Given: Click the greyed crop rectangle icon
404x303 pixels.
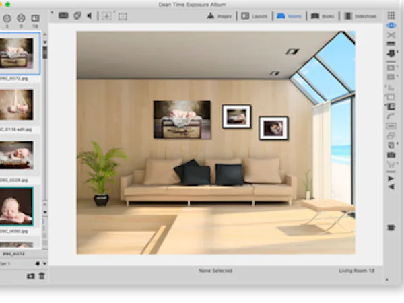Looking at the screenshot, I should pyautogui.click(x=391, y=97).
